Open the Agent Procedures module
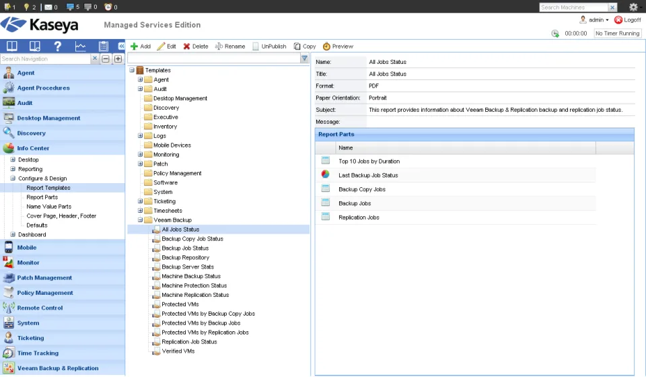646x377 pixels. tap(63, 88)
